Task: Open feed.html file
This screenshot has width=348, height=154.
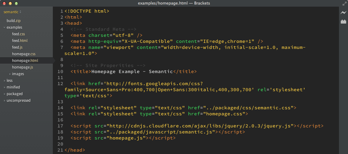Action: [20, 40]
